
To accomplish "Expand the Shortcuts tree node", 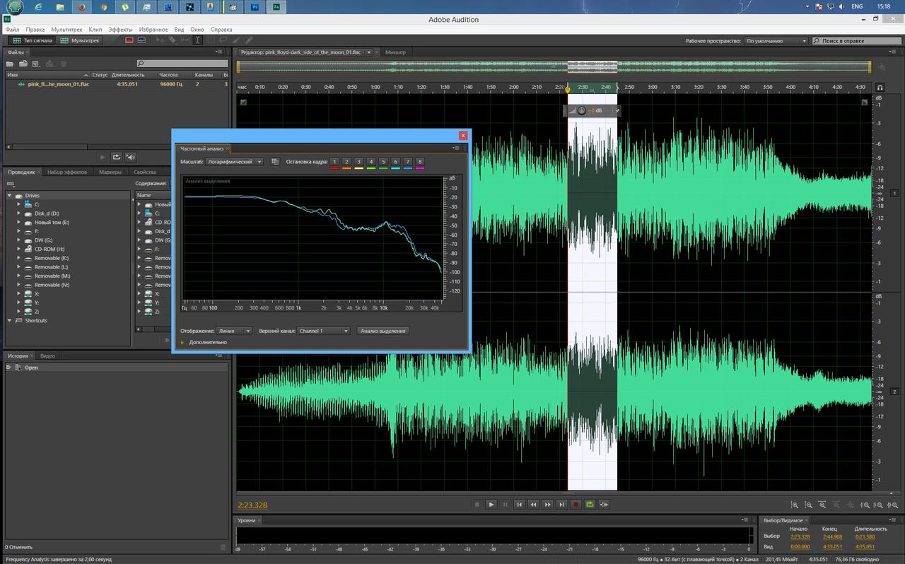I will pyautogui.click(x=9, y=320).
